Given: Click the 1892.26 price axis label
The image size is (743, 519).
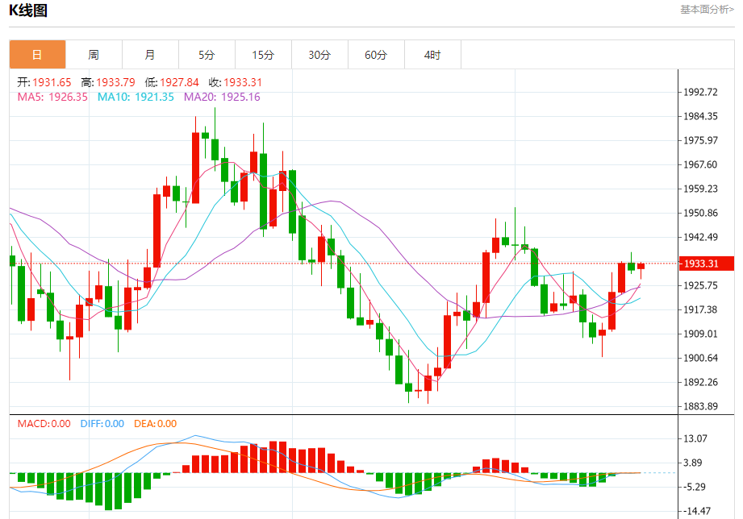Looking at the screenshot, I should tap(700, 382).
